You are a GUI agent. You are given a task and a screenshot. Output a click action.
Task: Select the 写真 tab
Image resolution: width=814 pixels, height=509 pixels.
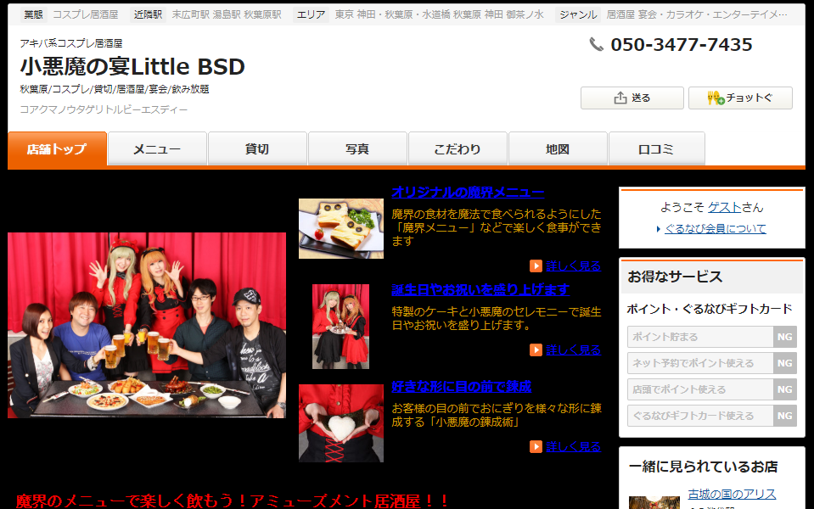tap(357, 149)
